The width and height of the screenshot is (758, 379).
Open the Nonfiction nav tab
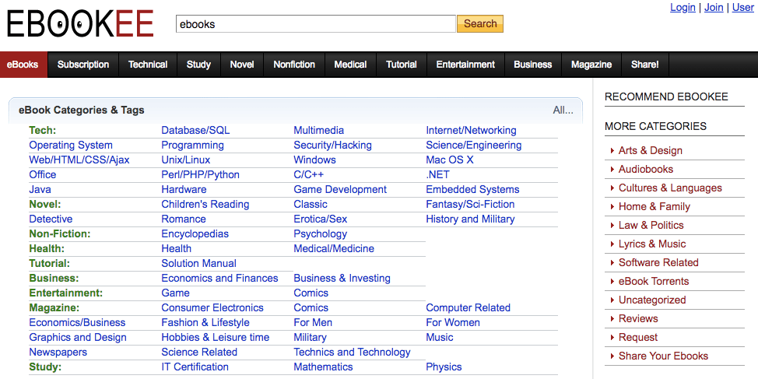pyautogui.click(x=294, y=65)
